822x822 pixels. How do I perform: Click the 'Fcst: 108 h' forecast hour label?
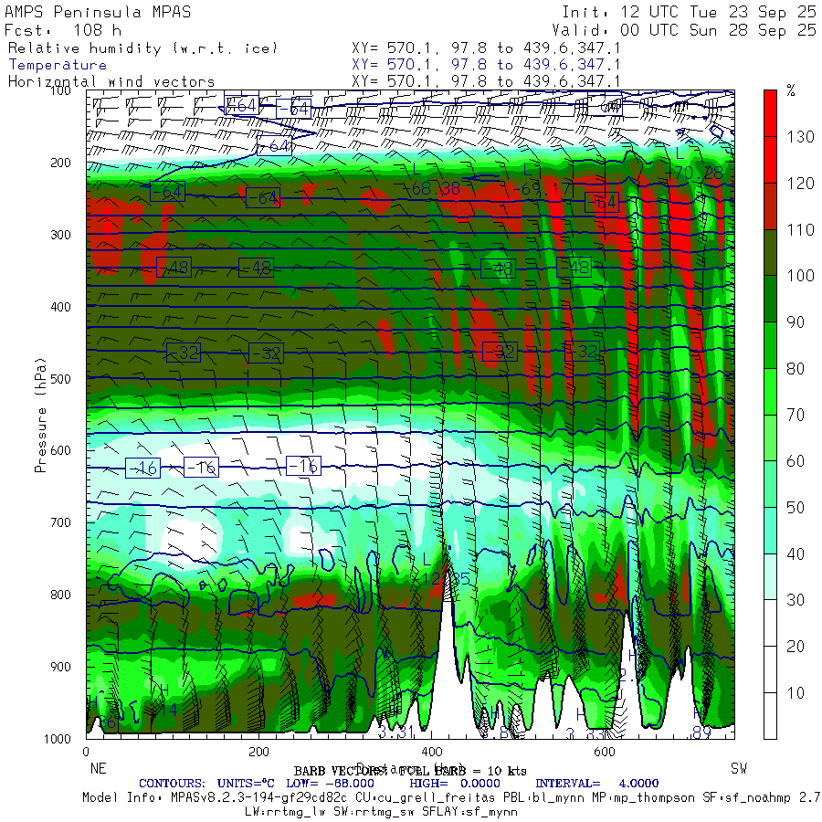[x=63, y=30]
